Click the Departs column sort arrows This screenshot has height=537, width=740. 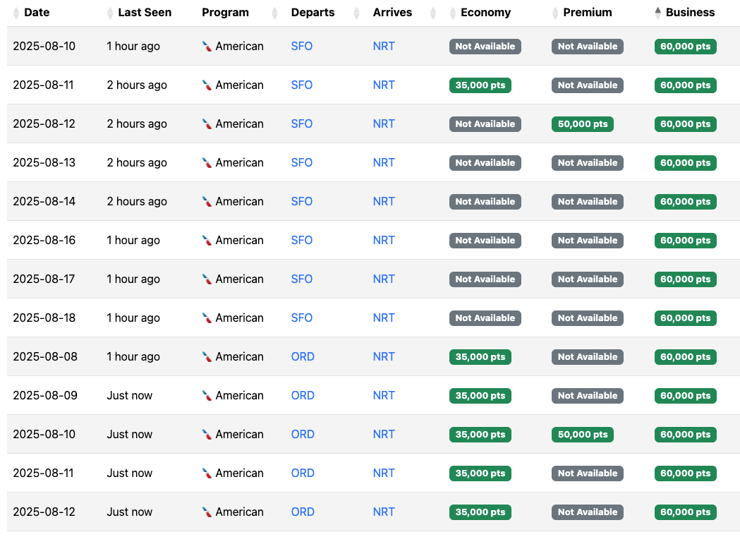(357, 13)
